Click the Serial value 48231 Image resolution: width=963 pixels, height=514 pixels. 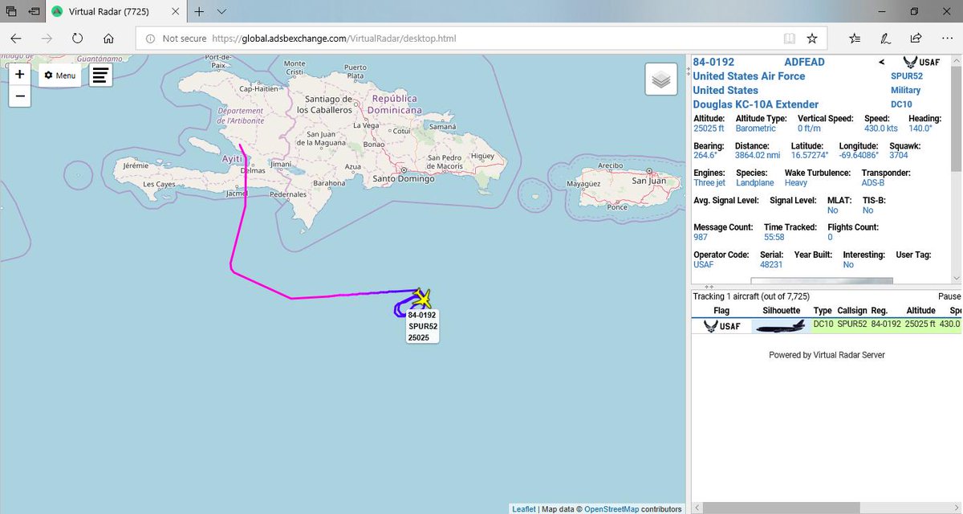tap(771, 264)
